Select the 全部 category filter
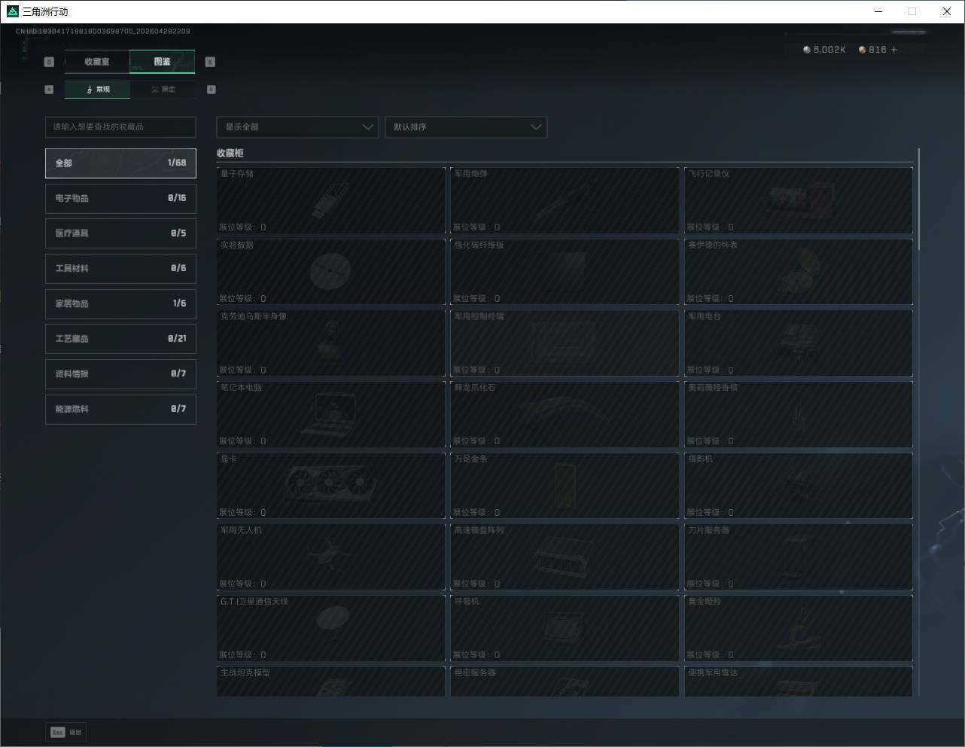 click(x=120, y=163)
